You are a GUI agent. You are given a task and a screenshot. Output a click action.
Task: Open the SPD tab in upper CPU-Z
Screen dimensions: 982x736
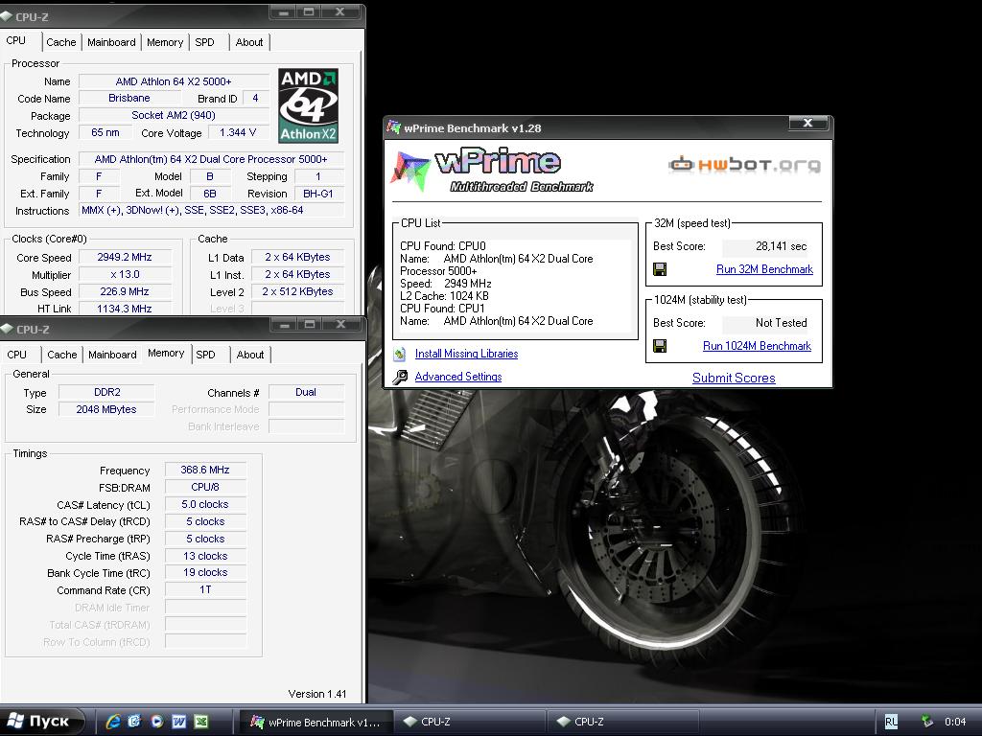pos(205,42)
